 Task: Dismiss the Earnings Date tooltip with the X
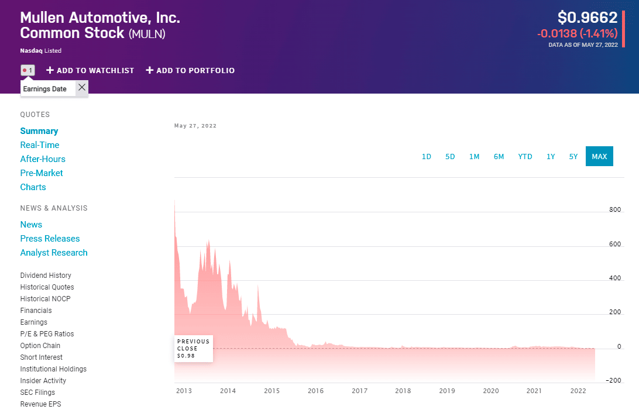(81, 88)
